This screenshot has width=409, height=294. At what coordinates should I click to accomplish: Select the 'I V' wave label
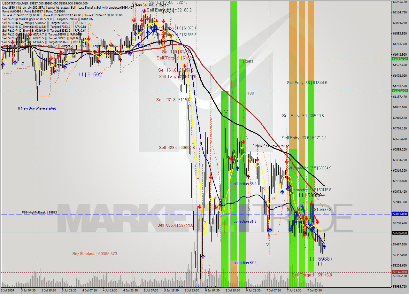pos(225,112)
